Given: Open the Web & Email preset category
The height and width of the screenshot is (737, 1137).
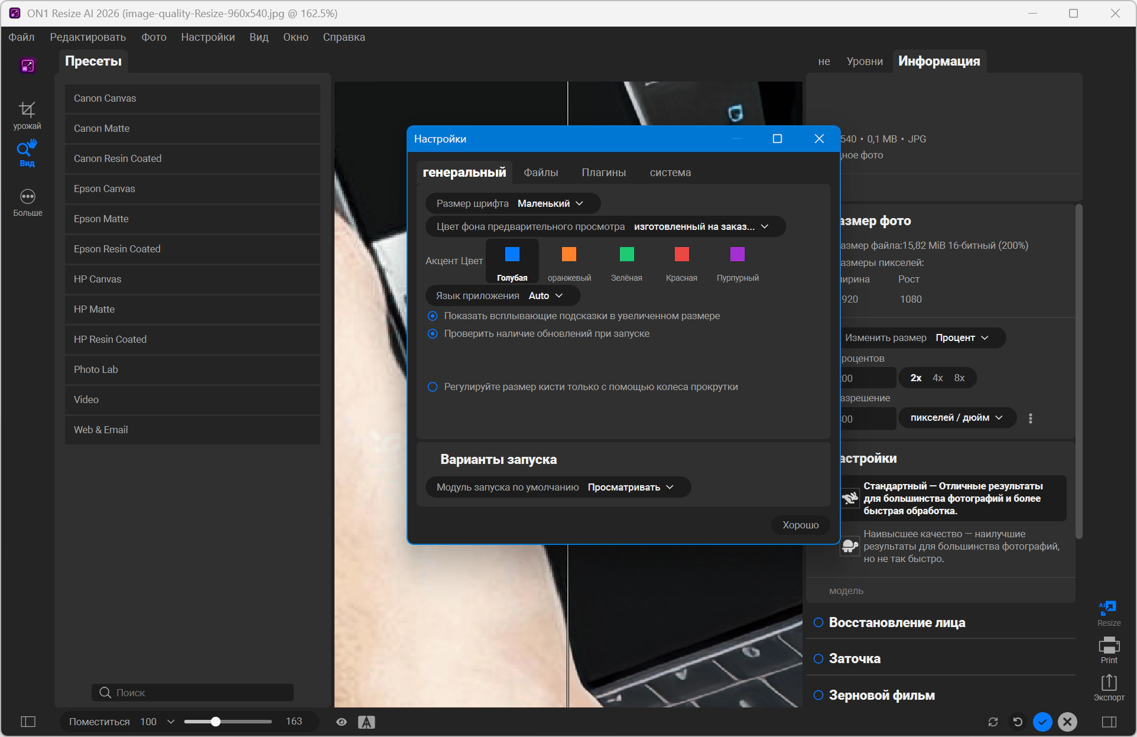Looking at the screenshot, I should pos(193,430).
